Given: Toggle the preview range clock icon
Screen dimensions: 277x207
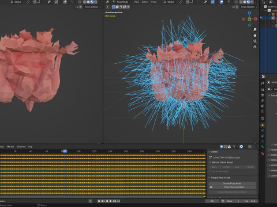Looking at the screenshot, I should [223, 201].
